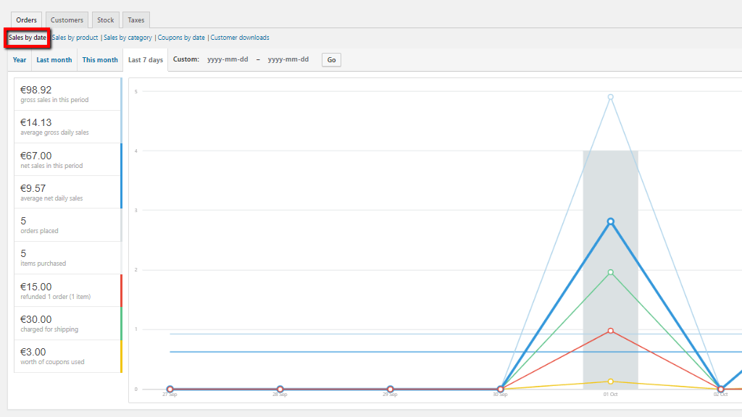View Sales by category report
This screenshot has width=742, height=417.
[x=128, y=38]
